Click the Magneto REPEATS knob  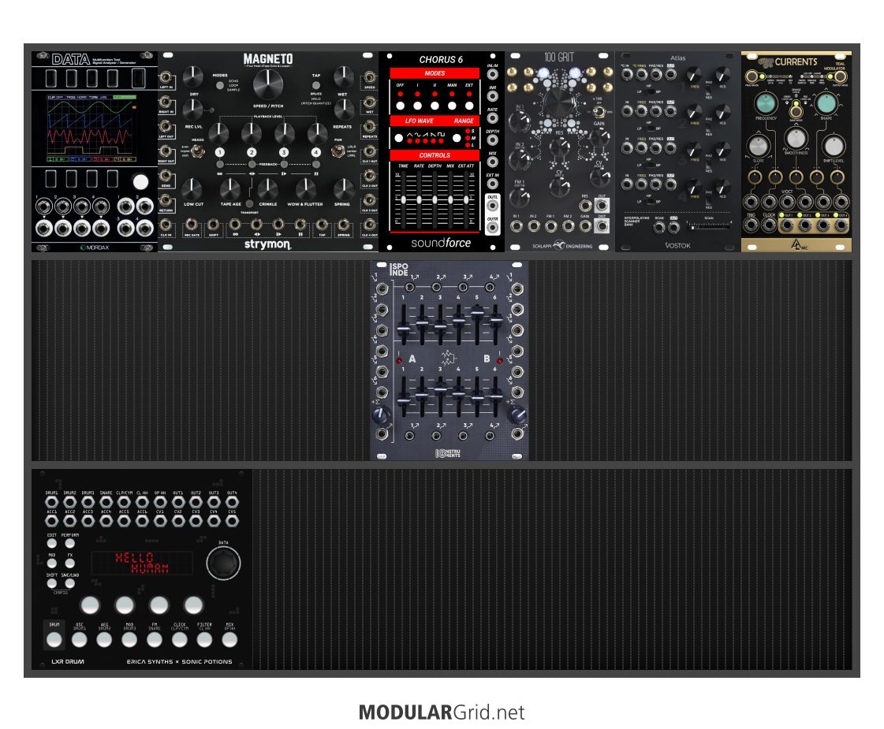[343, 109]
